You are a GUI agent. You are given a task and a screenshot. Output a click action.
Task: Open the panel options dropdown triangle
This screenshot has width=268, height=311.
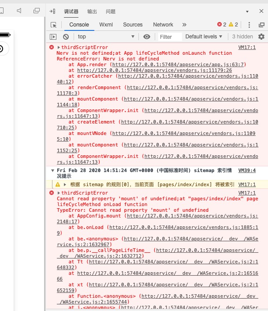pyautogui.click(x=247, y=11)
